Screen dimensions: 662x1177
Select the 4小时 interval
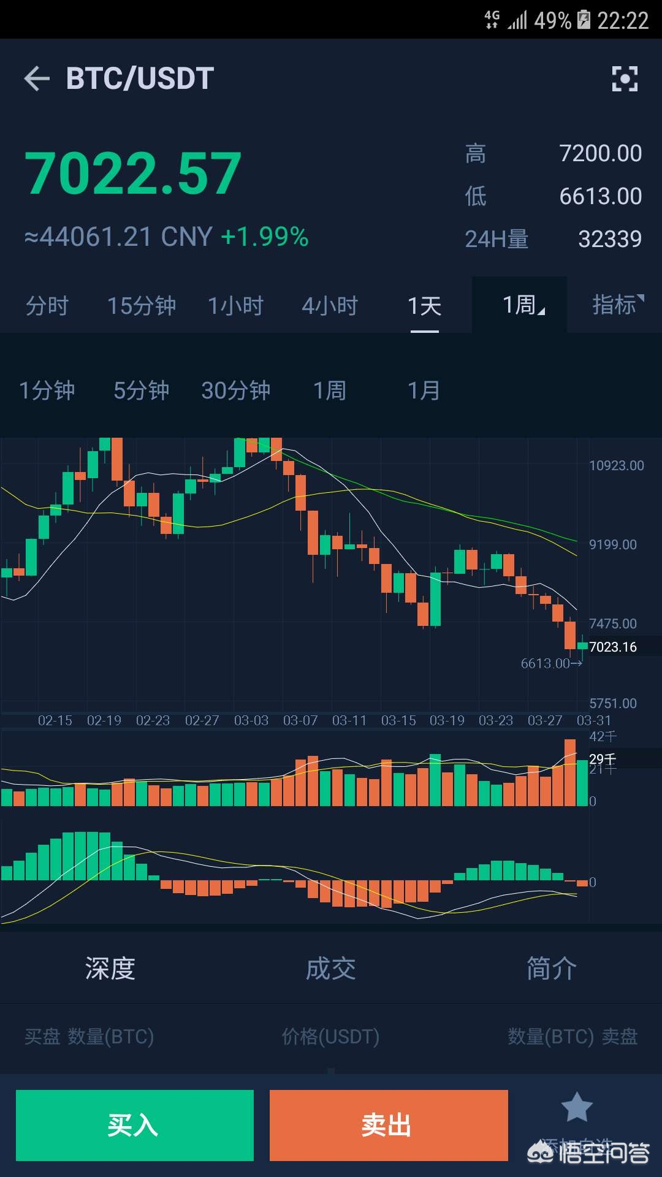[x=330, y=305]
